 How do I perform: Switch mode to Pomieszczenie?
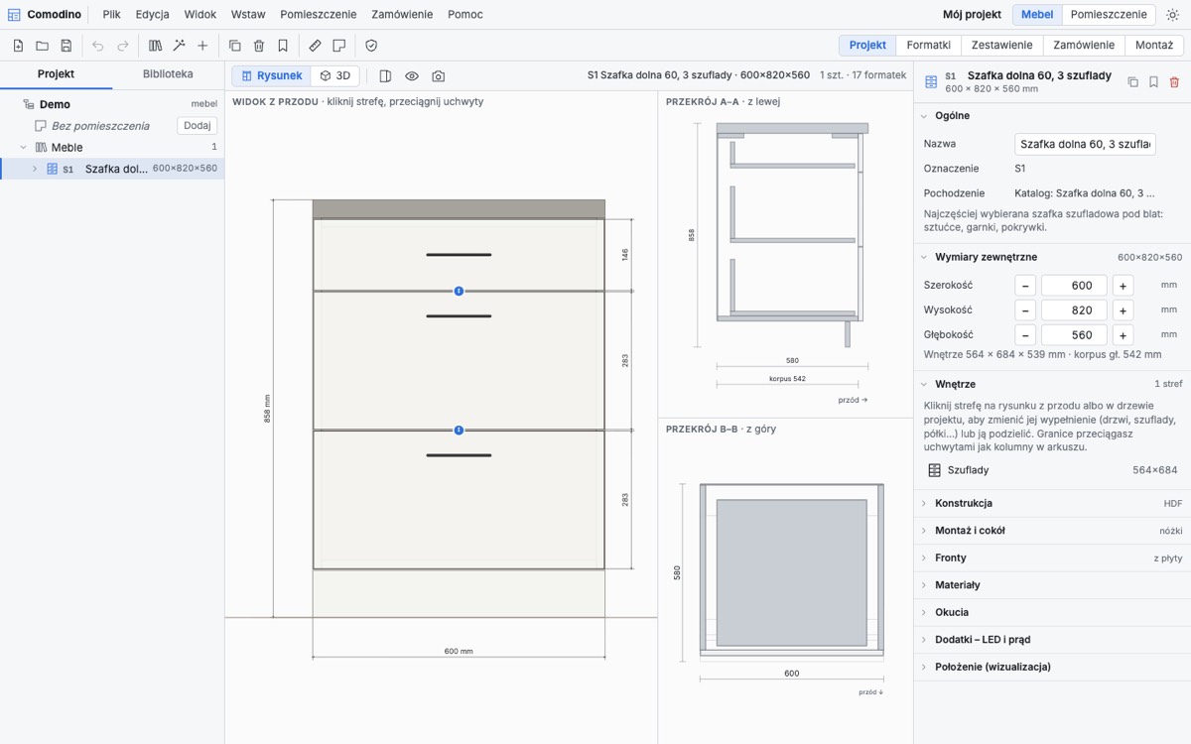(1109, 15)
